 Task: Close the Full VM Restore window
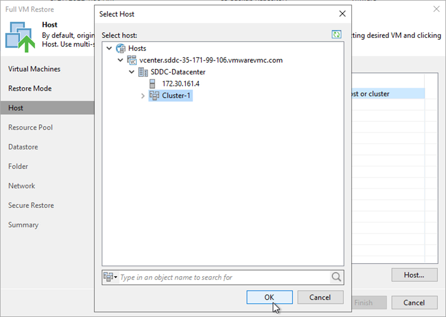pos(436,9)
